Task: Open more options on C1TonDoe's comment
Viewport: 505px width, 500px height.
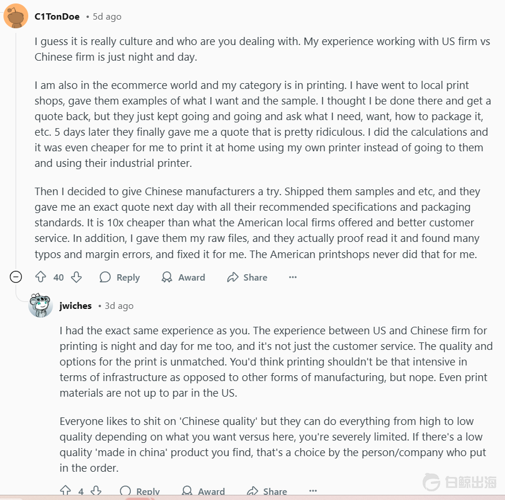Action: point(293,277)
